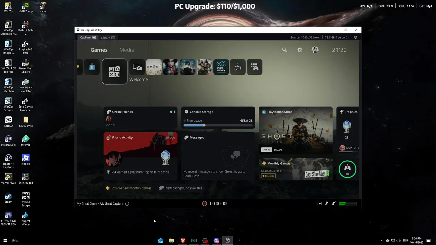This screenshot has height=245, width=436.
Task: Open the Trophies card
Action: [348, 131]
